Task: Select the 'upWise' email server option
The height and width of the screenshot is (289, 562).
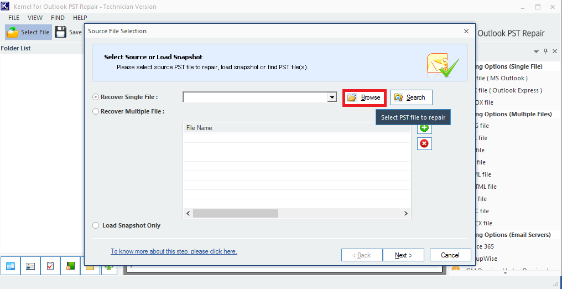Action: [x=487, y=259]
